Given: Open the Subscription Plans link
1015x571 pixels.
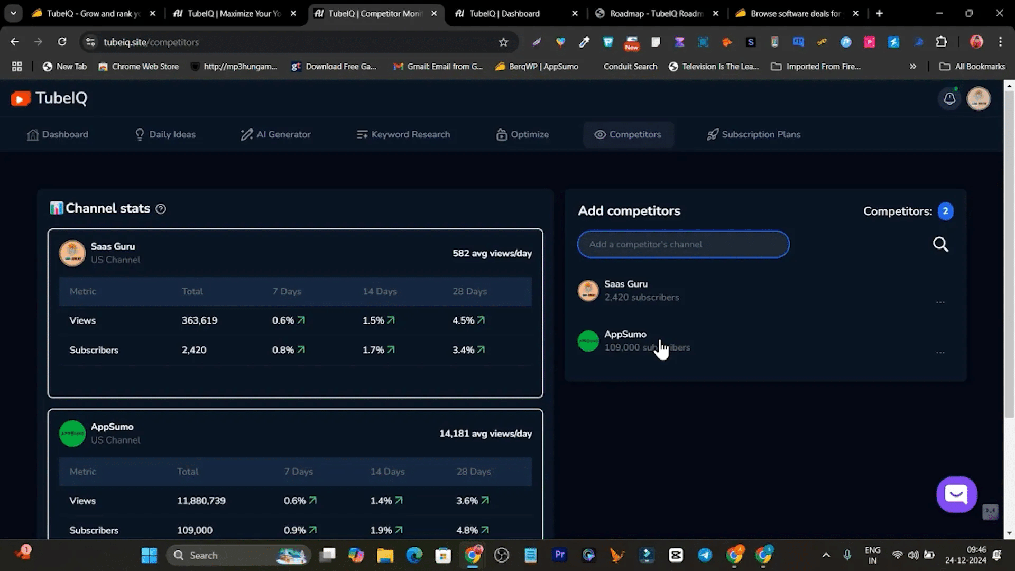Looking at the screenshot, I should coord(753,135).
